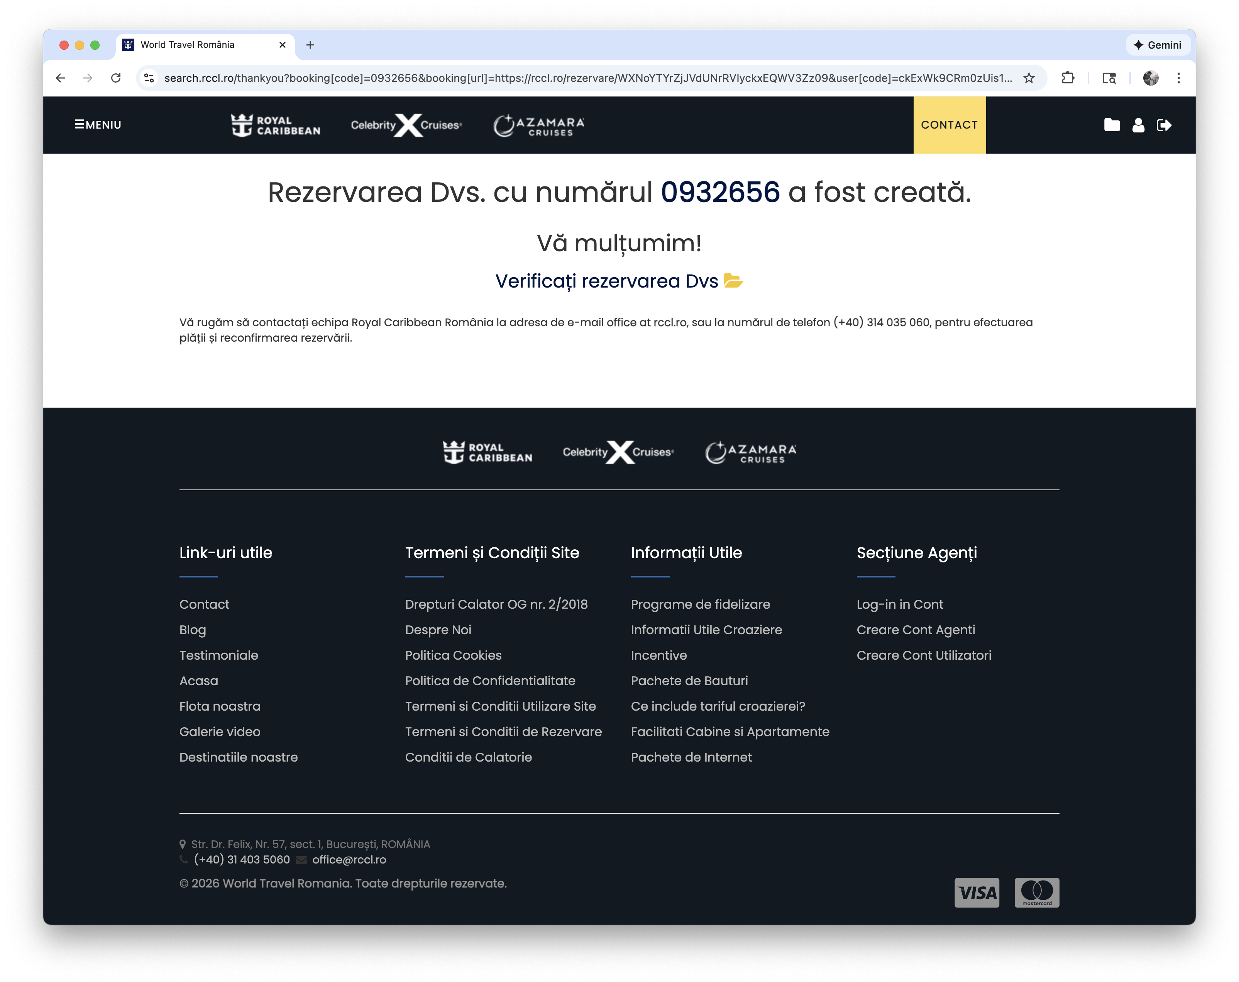Expand the MENIU hamburger menu
The width and height of the screenshot is (1239, 982).
[x=98, y=125]
